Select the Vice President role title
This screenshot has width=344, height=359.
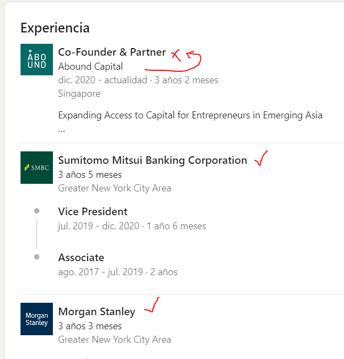[93, 211]
